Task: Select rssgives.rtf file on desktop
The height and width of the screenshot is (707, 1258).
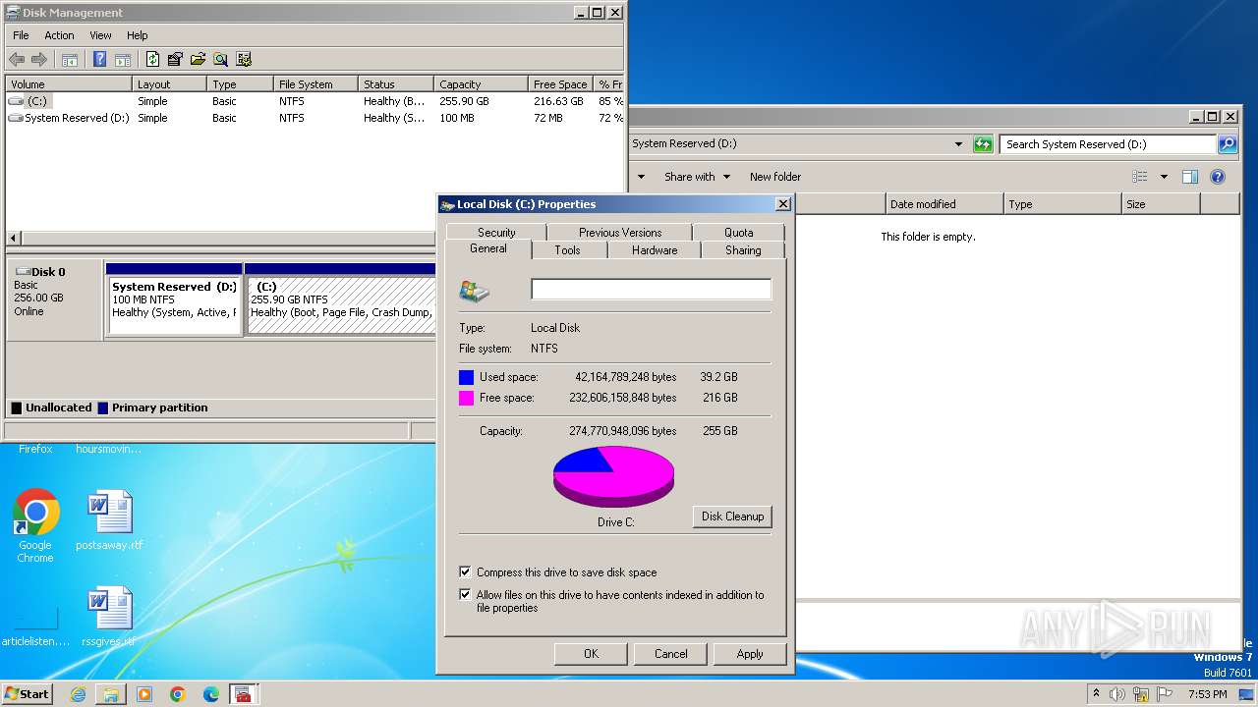Action: click(x=109, y=617)
